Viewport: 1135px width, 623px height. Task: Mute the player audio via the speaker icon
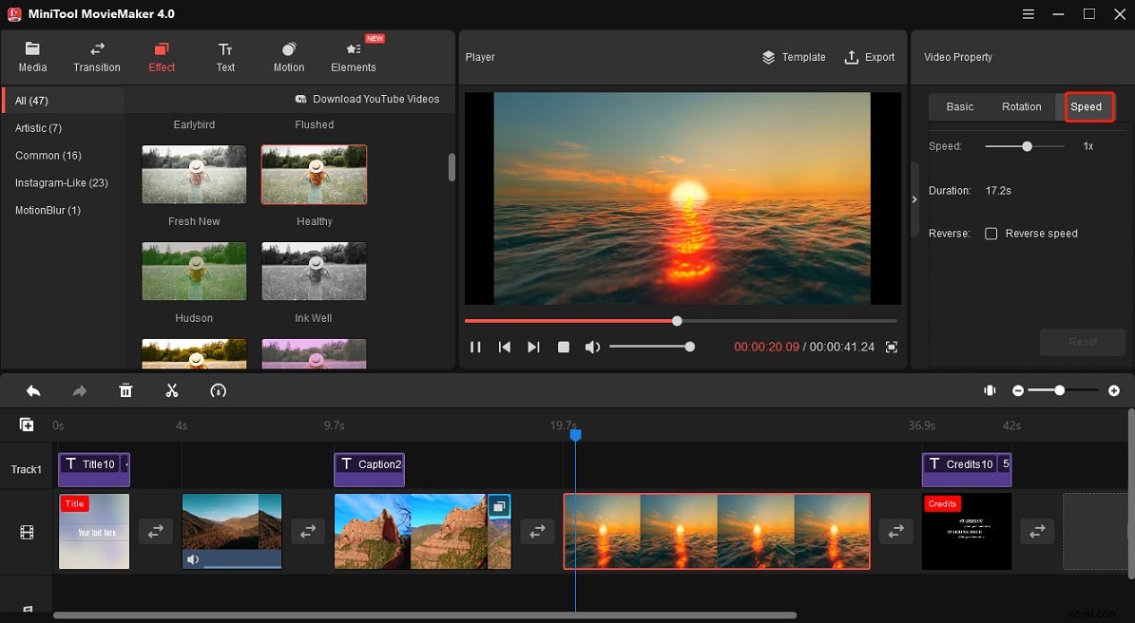tap(592, 347)
